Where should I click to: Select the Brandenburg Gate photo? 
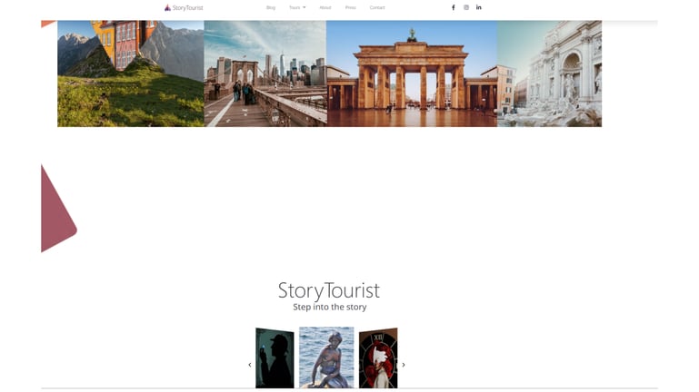[412, 73]
